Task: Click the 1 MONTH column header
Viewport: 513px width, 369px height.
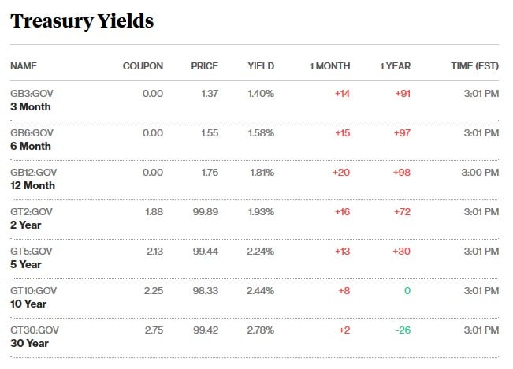Action: coord(329,66)
